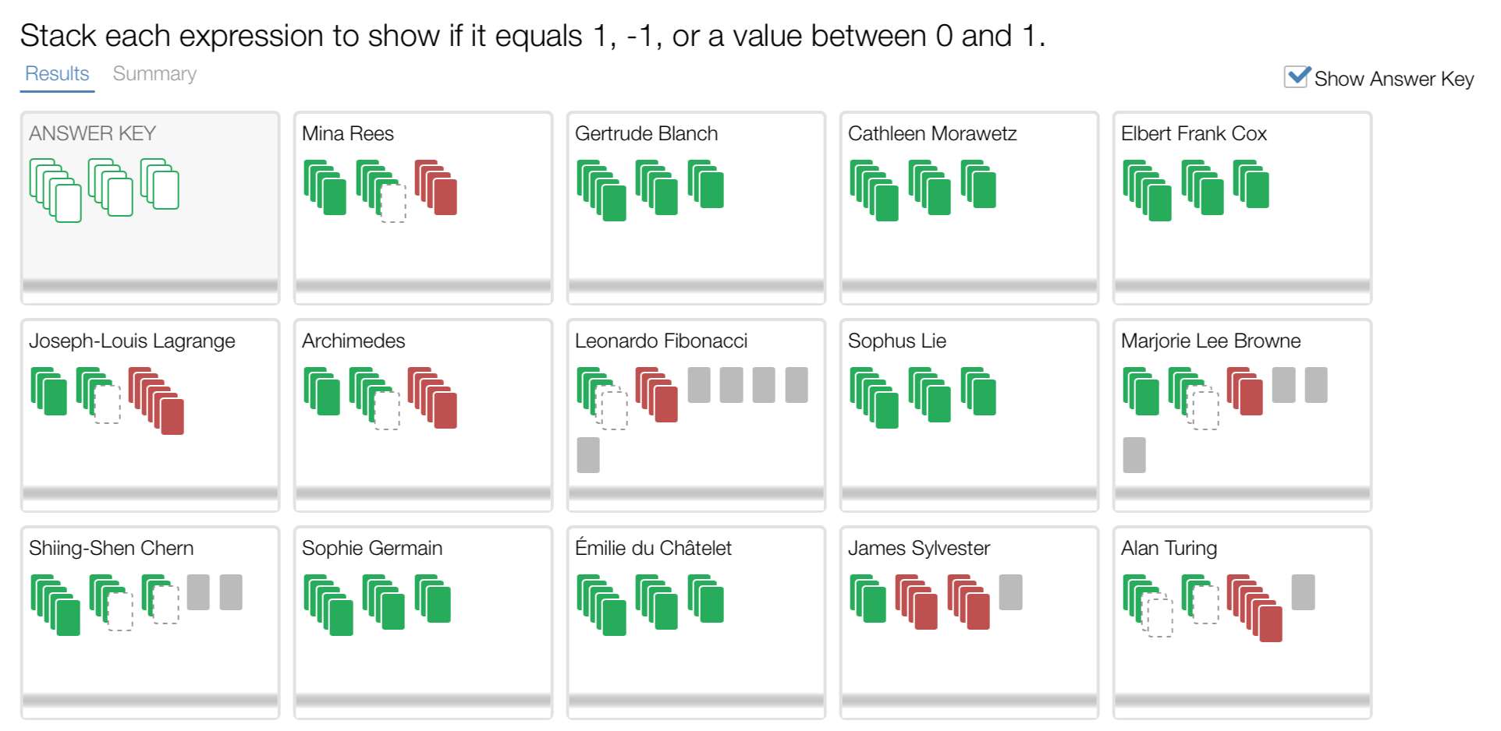1501x731 pixels.
Task: Open the ANSWER KEY card
Action: 150,207
